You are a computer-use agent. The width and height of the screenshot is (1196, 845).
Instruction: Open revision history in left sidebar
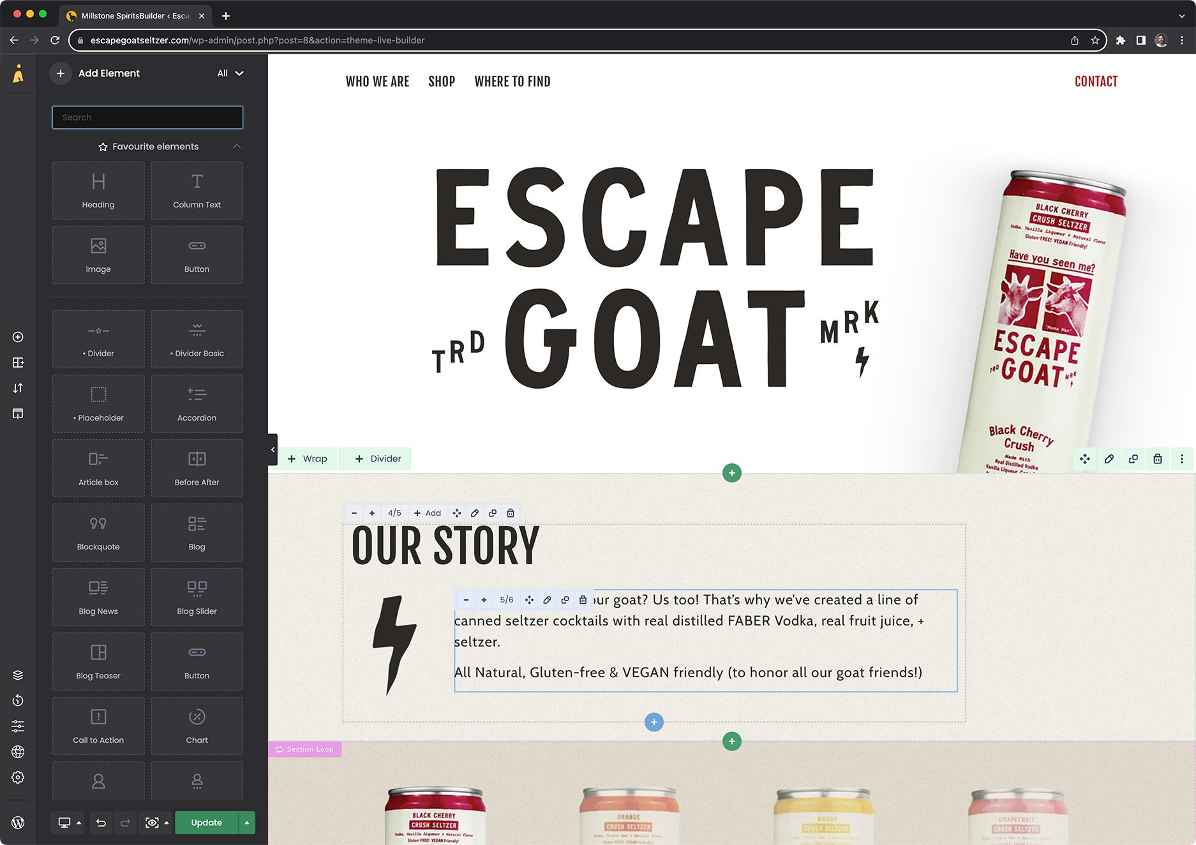[x=18, y=701]
